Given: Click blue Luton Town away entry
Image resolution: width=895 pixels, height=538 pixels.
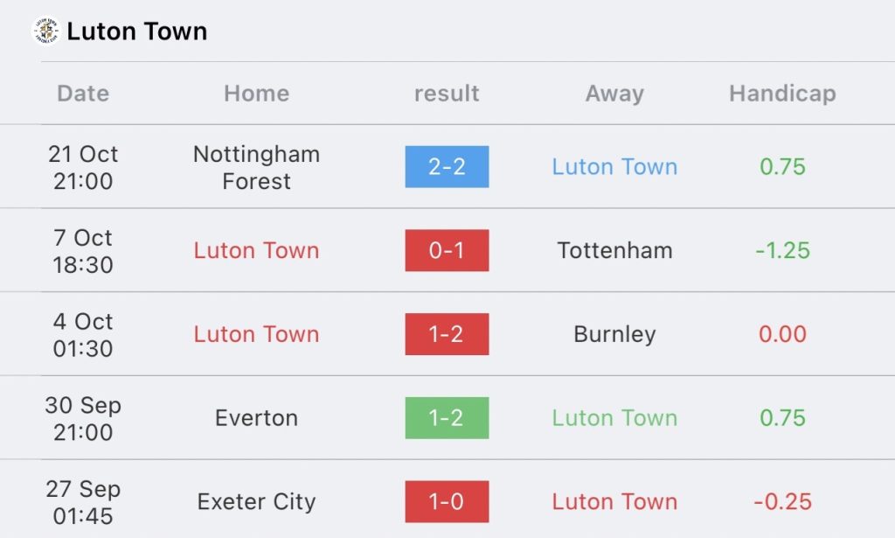Looking at the screenshot, I should pos(614,167).
